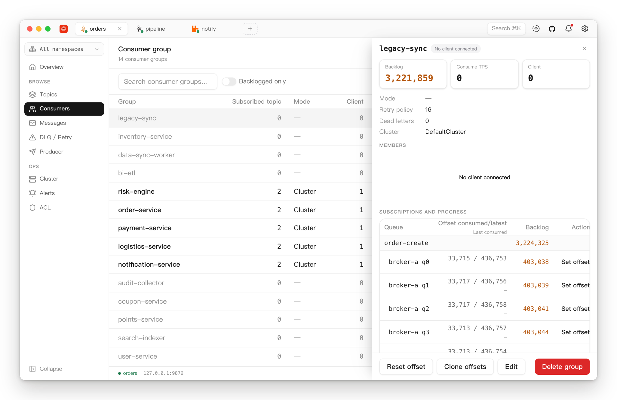The image size is (617, 400).
Task: Select the inventory-service group row
Action: pyautogui.click(x=240, y=137)
